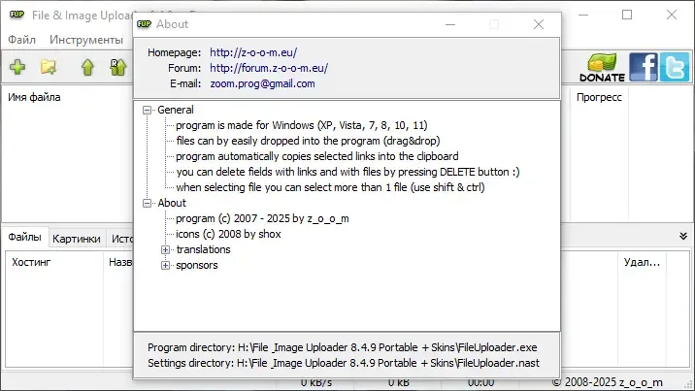Select the translations tree label
The height and width of the screenshot is (391, 695).
click(204, 249)
